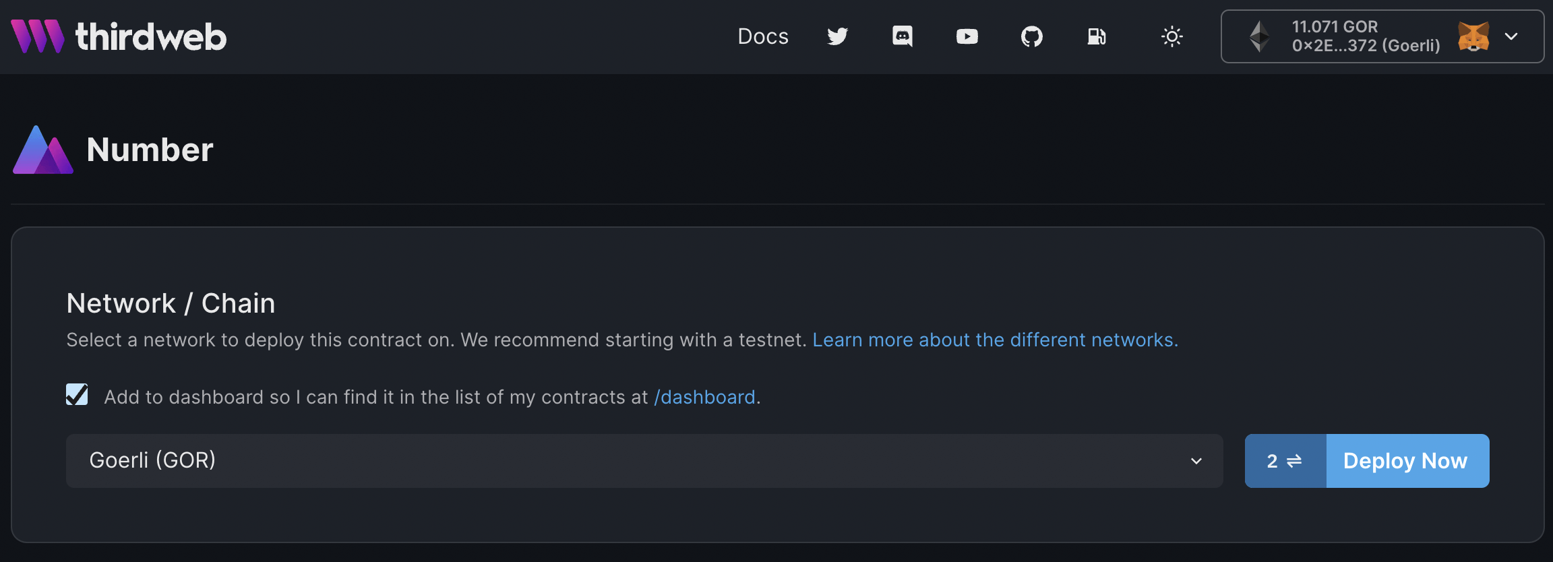The image size is (1553, 562).
Task: Open the Discord icon link
Action: point(902,36)
